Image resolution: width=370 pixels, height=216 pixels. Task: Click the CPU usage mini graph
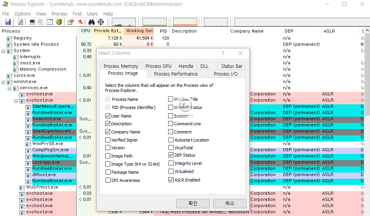pos(124,22)
